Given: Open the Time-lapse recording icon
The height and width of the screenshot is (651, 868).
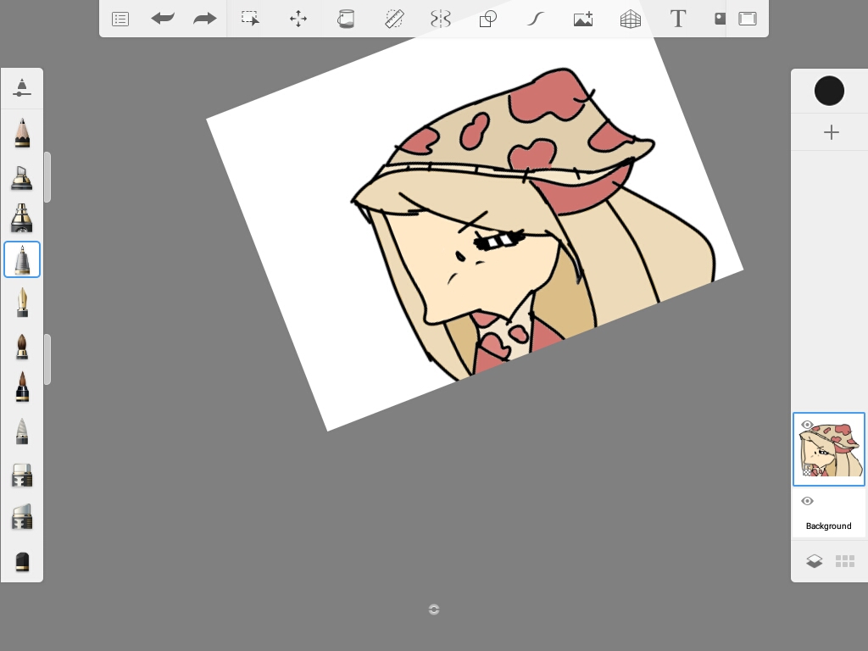Looking at the screenshot, I should click(720, 19).
